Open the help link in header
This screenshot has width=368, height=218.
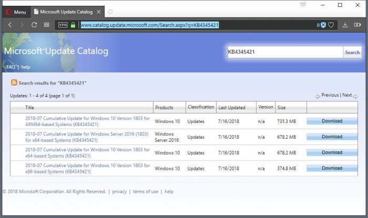(26, 67)
